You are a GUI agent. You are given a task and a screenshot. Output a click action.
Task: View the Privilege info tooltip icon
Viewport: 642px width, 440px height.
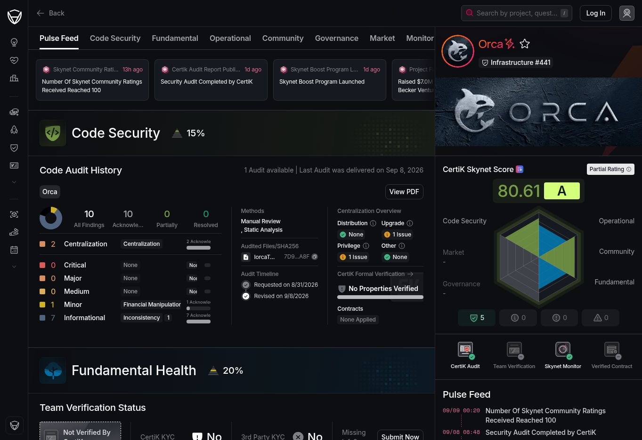click(x=366, y=246)
